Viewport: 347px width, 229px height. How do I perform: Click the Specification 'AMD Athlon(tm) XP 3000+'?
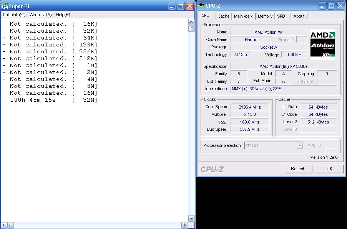284,66
